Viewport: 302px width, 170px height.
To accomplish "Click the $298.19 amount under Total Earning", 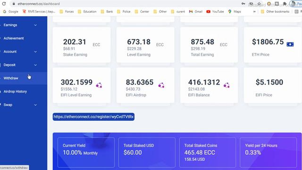I will tap(198, 49).
